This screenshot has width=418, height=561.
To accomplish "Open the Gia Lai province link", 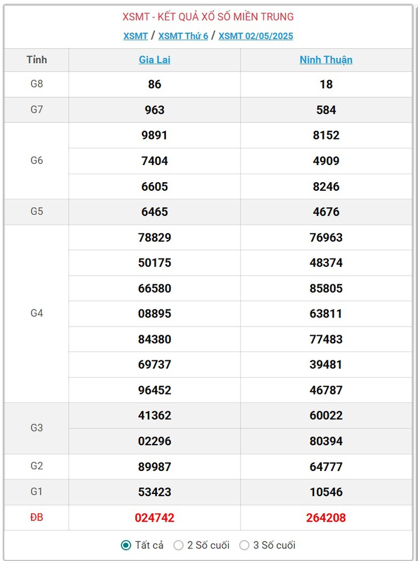I will click(x=155, y=60).
